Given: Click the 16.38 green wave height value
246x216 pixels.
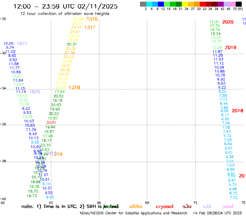Looking at the screenshot, I should 34,186.
